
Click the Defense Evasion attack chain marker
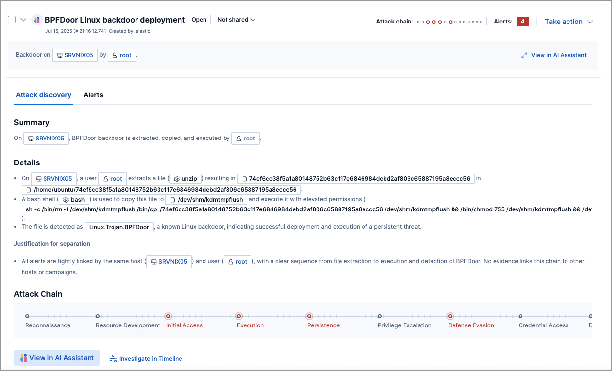pyautogui.click(x=450, y=316)
